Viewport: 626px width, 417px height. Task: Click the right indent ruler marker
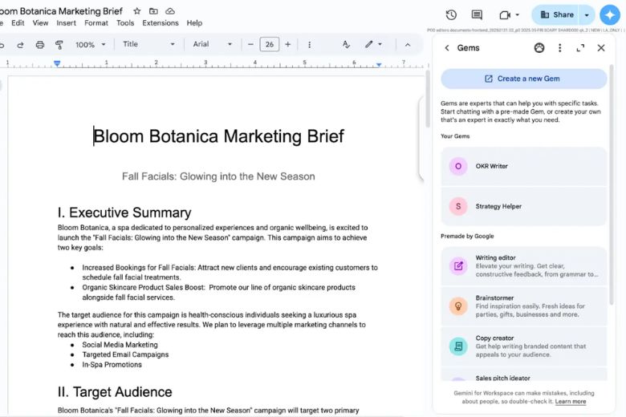(379, 64)
